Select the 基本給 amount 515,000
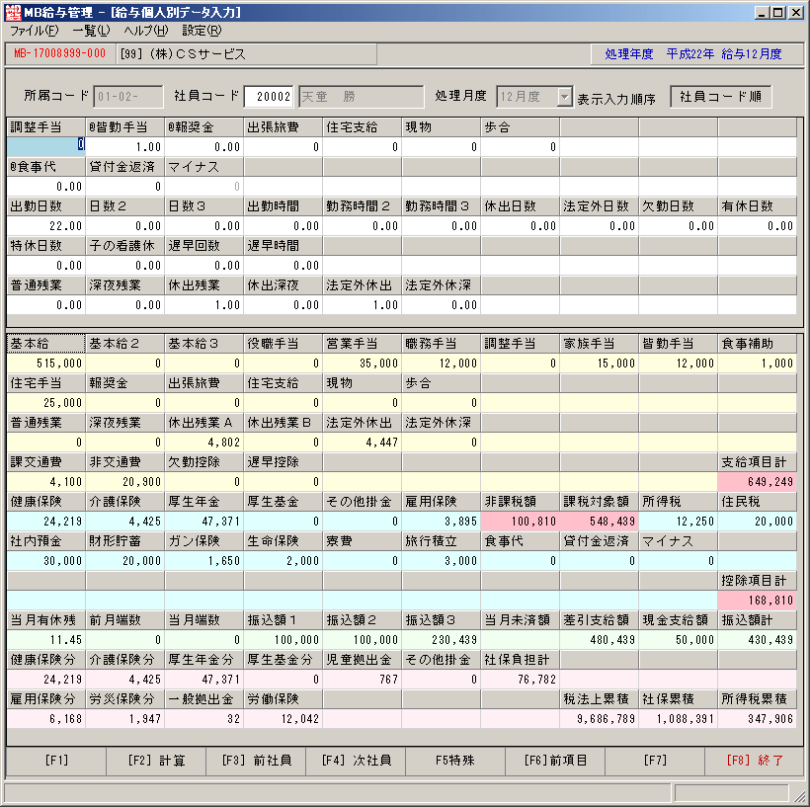 46,363
